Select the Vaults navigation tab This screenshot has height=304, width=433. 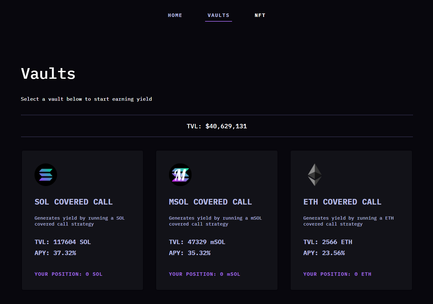click(219, 15)
